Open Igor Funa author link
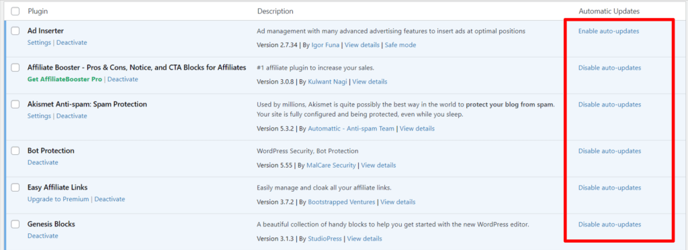The image size is (688, 250). 325,45
